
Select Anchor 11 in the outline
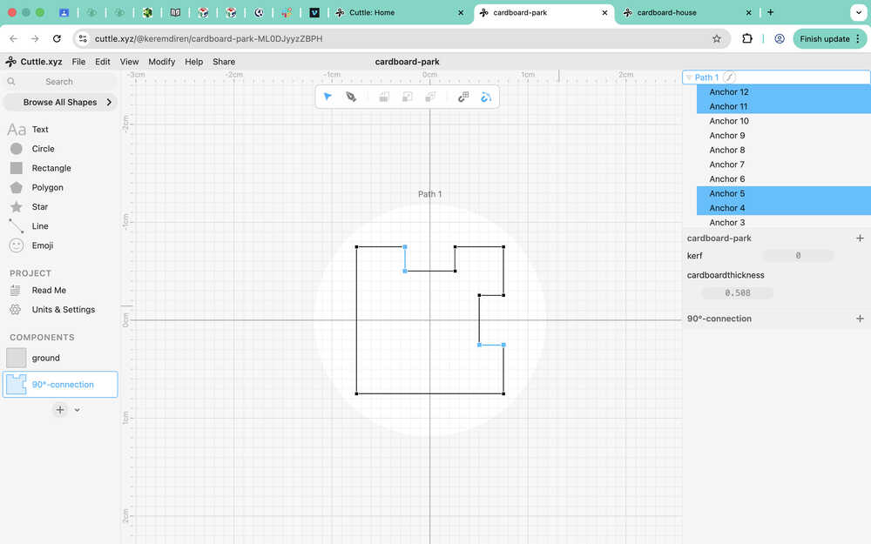point(784,106)
